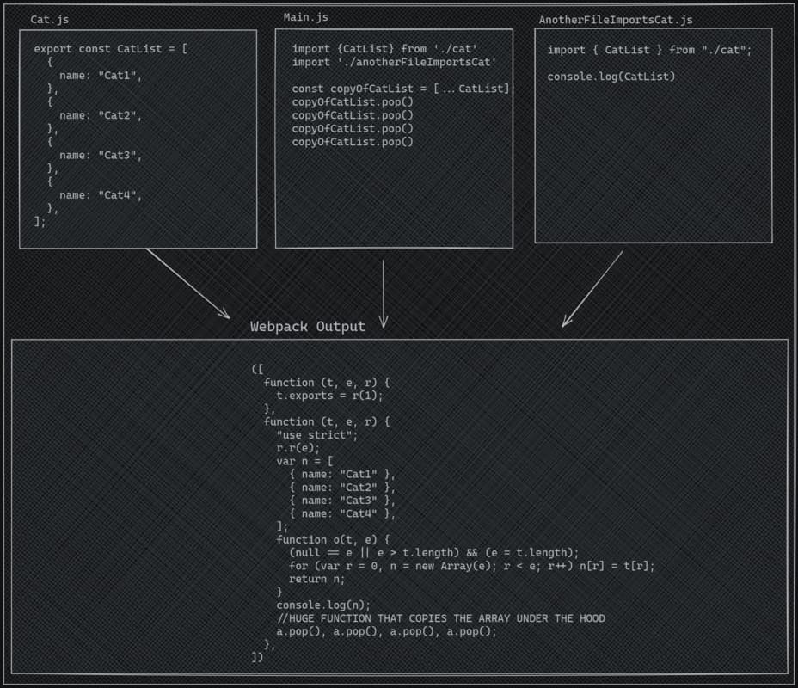This screenshot has height=688, width=798.
Task: Click the Cat.js file title
Action: (50, 19)
